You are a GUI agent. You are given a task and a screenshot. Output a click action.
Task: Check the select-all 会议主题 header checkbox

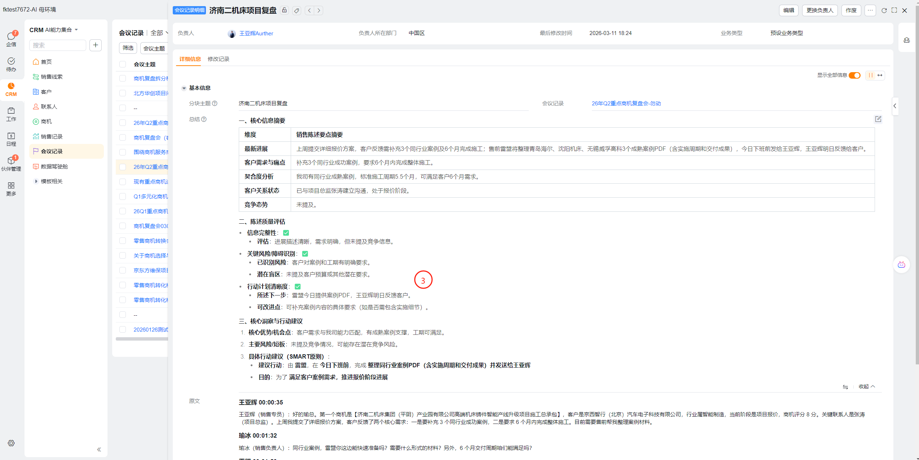[x=123, y=64]
